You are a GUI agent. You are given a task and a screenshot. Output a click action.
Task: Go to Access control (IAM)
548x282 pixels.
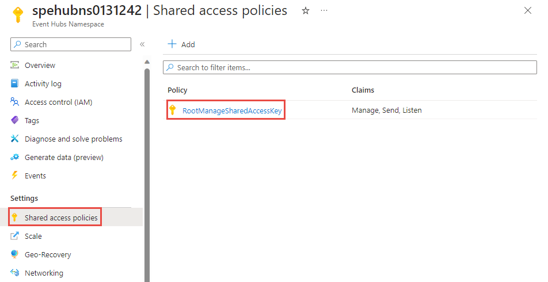58,102
